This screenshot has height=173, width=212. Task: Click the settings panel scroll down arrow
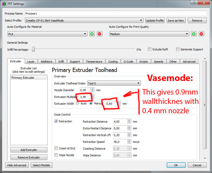tap(205, 158)
